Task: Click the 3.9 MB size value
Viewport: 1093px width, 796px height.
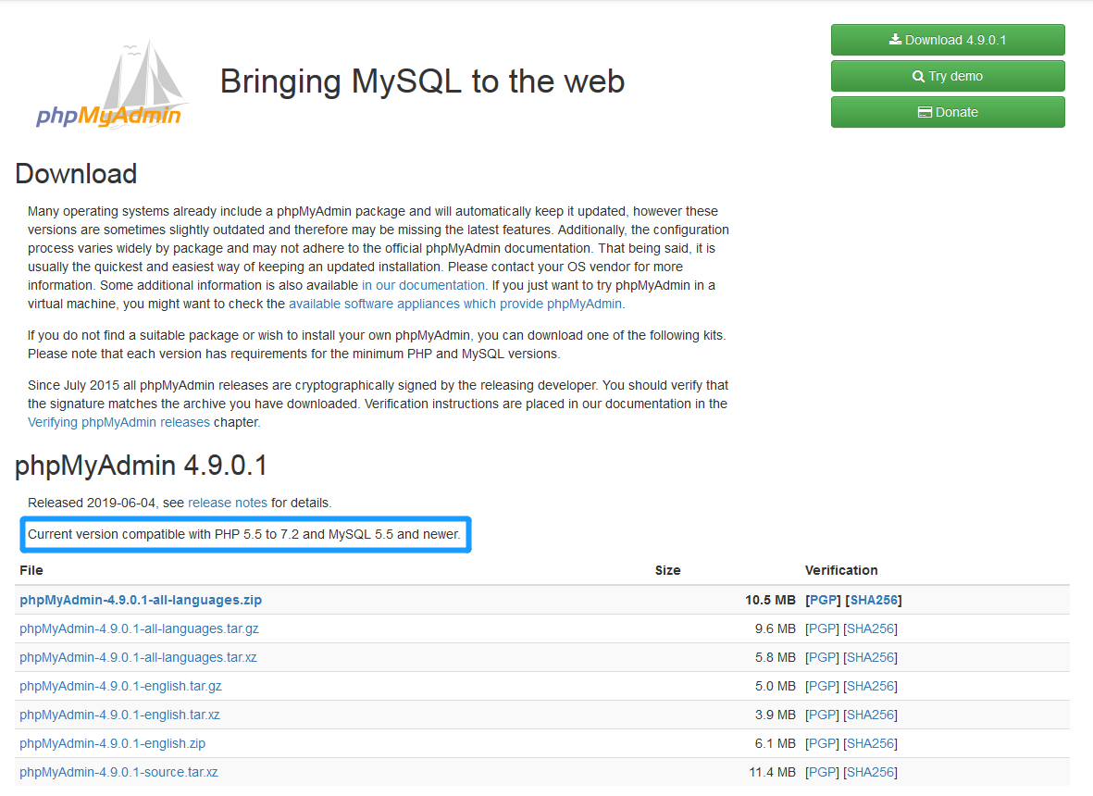Action: click(x=776, y=715)
